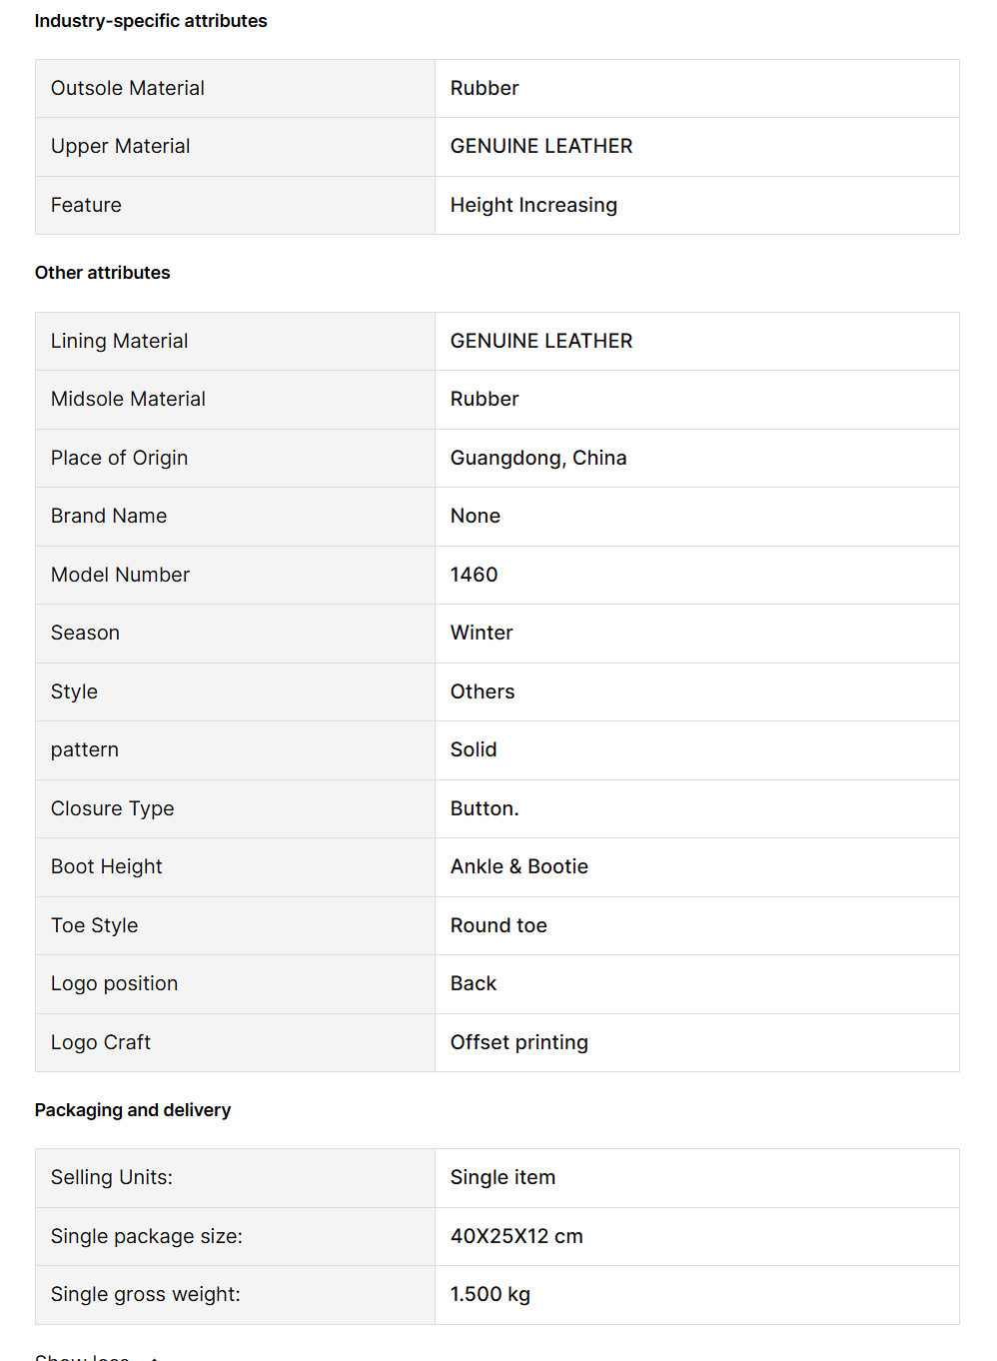The image size is (997, 1361).
Task: Select the Outsole Material label cell
Action: tap(128, 89)
